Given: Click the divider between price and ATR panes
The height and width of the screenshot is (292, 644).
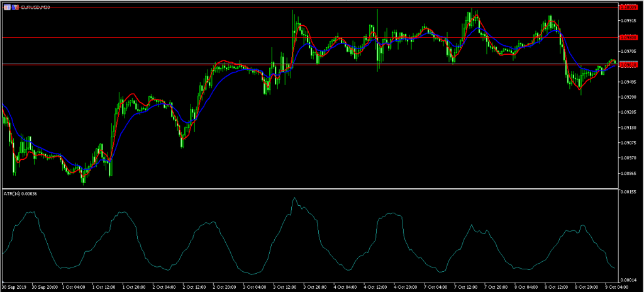Looking at the screenshot, I should click(x=308, y=188).
